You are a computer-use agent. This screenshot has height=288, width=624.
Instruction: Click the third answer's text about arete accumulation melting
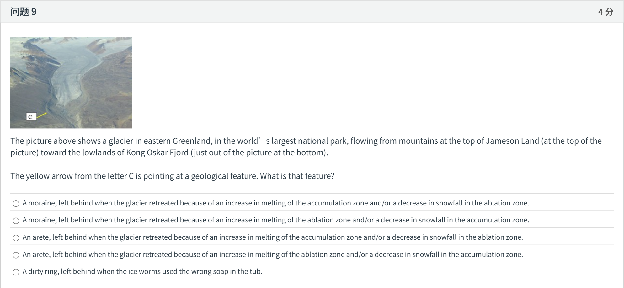(x=273, y=237)
